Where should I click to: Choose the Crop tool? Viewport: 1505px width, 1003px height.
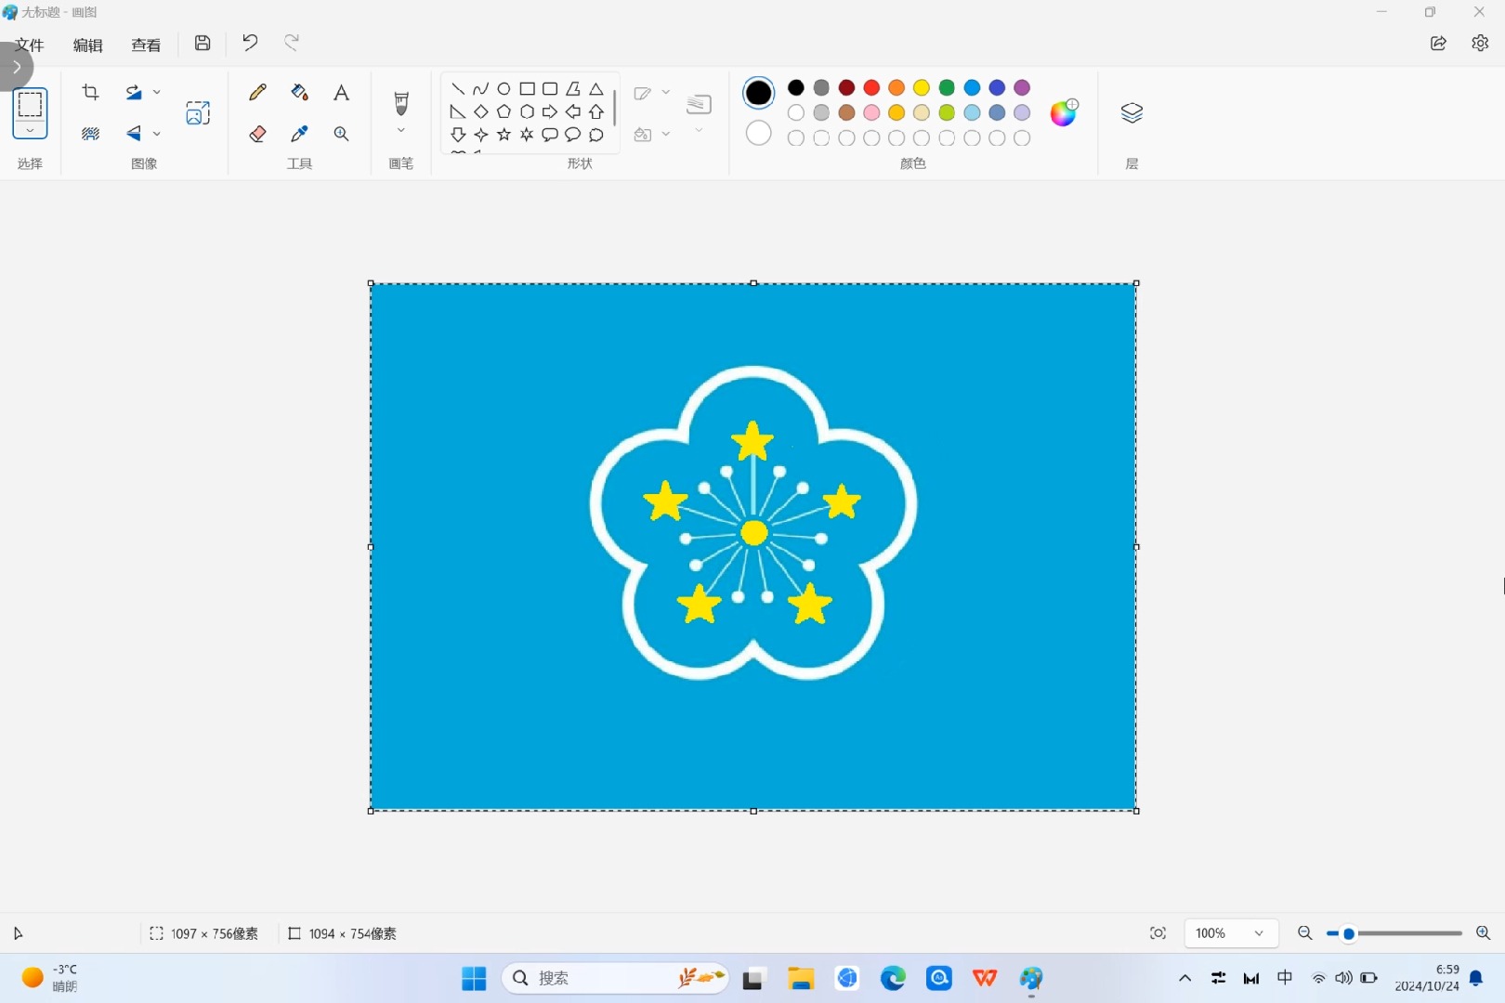tap(90, 92)
